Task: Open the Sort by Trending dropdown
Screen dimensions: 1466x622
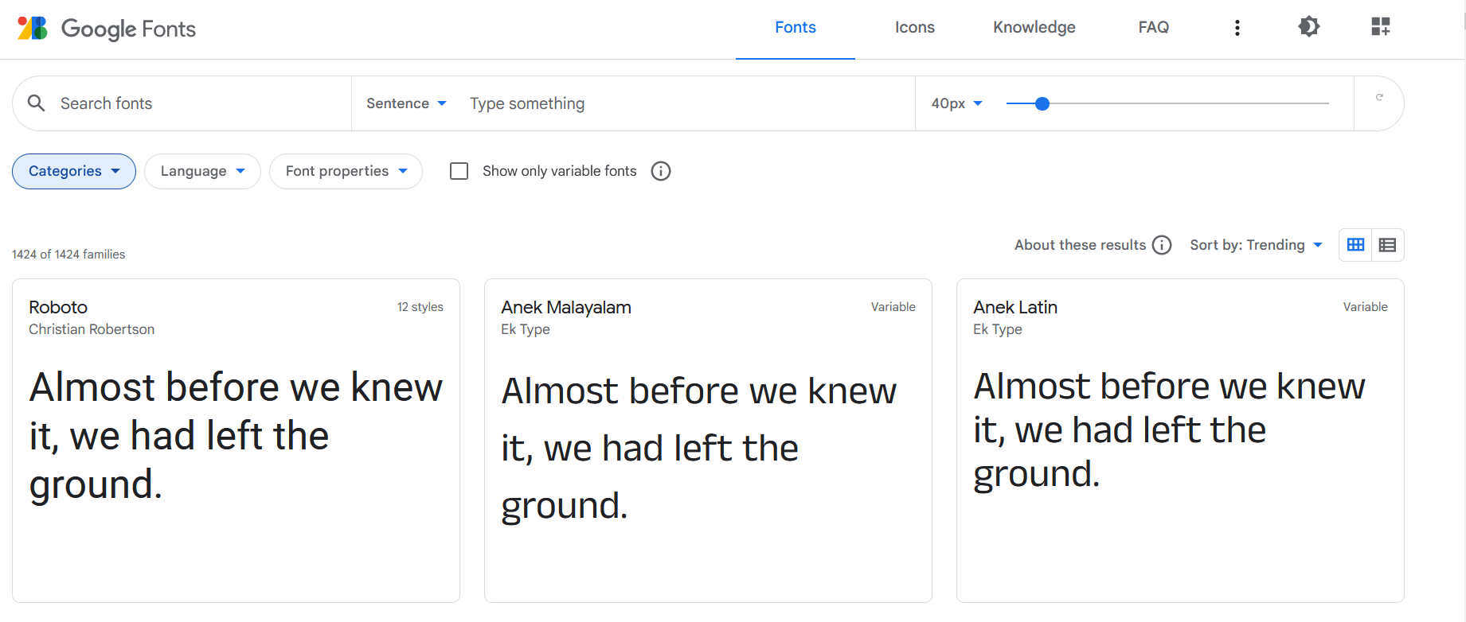Action: (1256, 245)
